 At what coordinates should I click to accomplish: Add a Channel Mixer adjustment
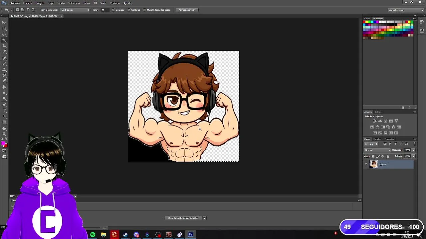[393, 127]
